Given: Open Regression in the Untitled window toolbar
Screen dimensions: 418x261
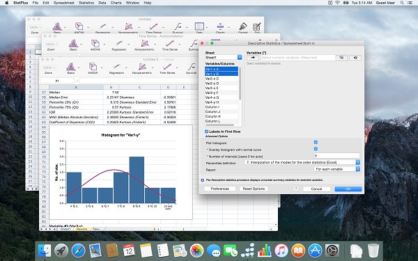Looking at the screenshot, I should 102,26.
